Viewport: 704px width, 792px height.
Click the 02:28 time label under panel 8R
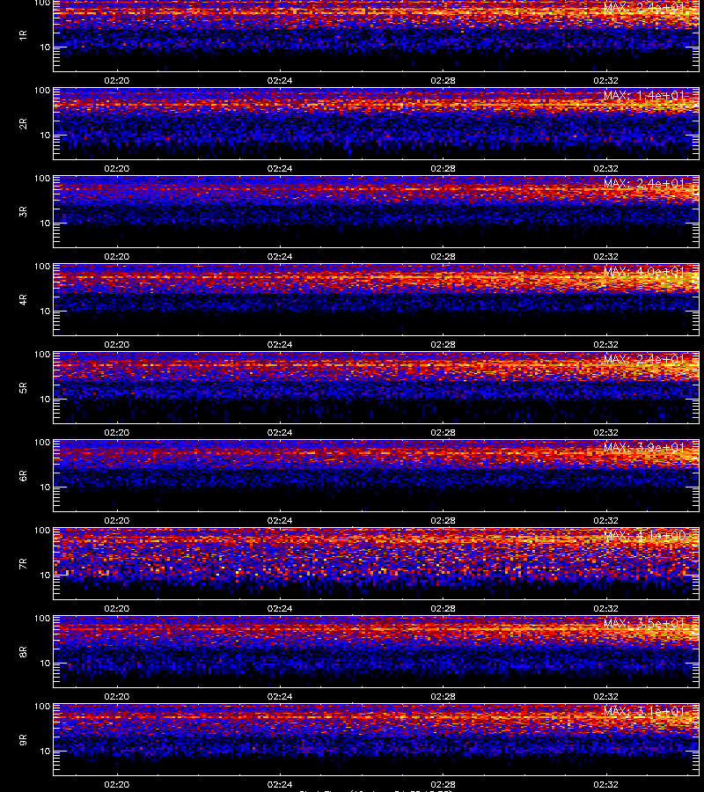tap(443, 697)
